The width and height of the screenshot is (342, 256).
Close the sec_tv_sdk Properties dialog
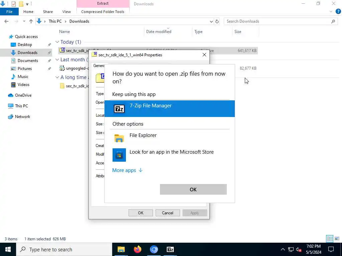204,55
